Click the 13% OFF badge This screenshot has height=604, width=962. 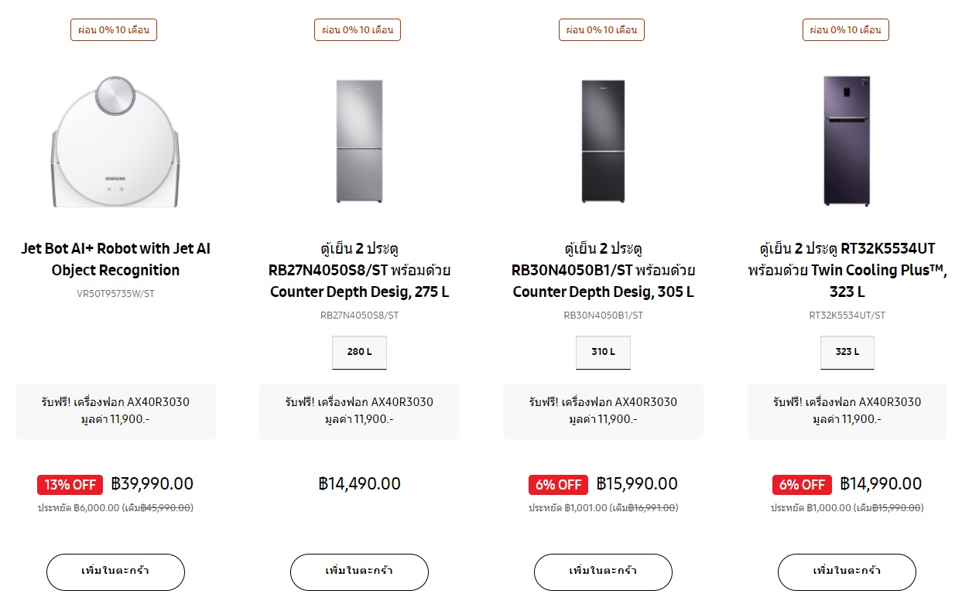[x=70, y=485]
